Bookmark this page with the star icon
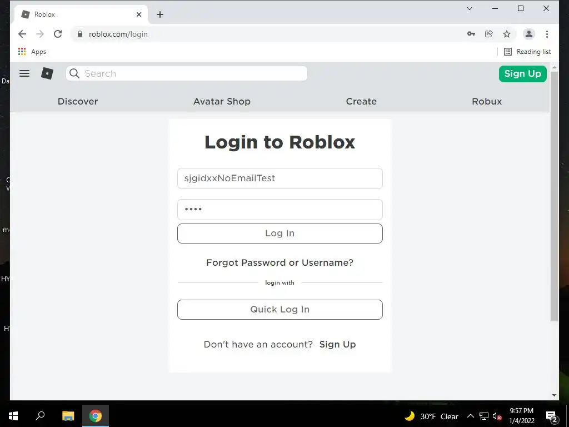The width and height of the screenshot is (569, 427). point(507,34)
